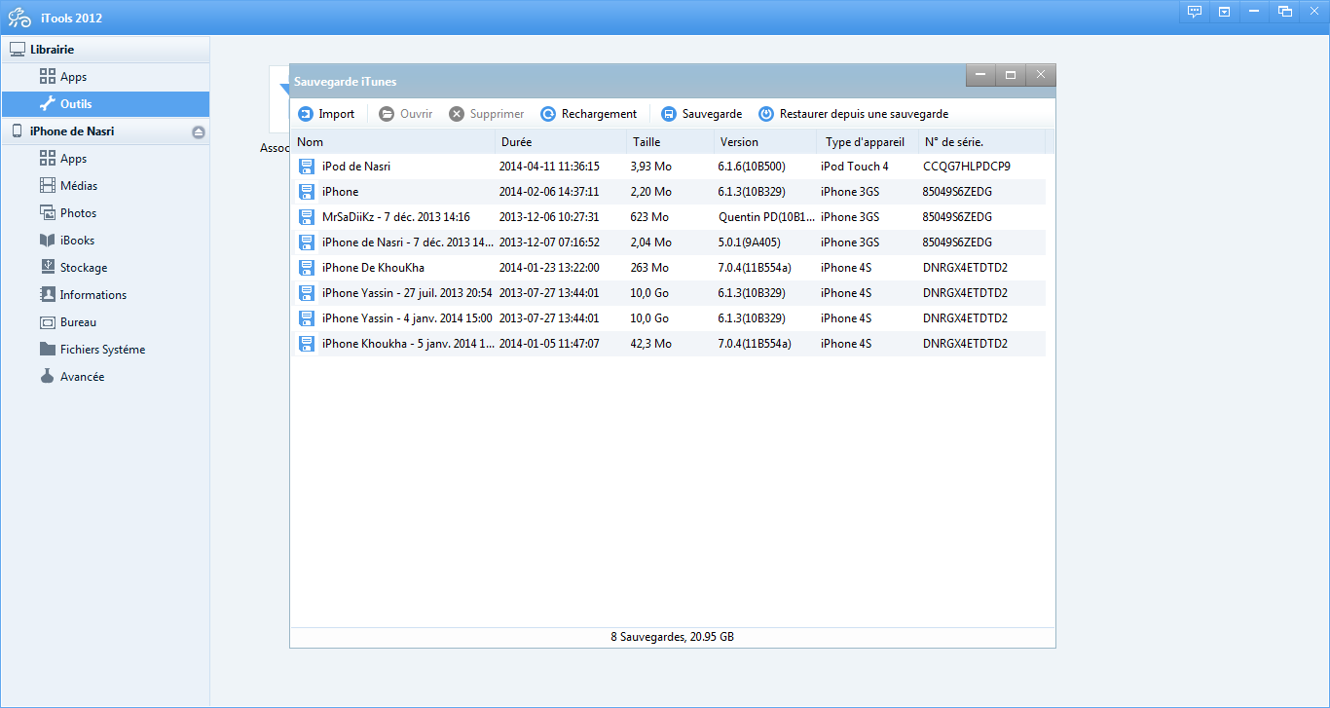Sort backups by the Nom column
1330x708 pixels.
pyautogui.click(x=393, y=142)
